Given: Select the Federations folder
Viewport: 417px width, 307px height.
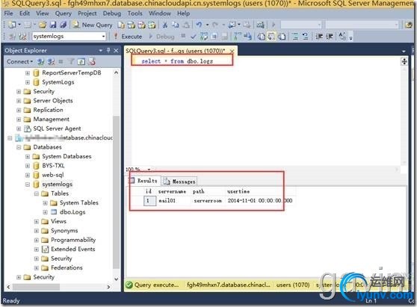Looking at the screenshot, I should pyautogui.click(x=67, y=267).
